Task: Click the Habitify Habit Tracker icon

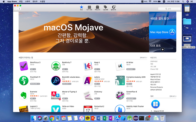Action: (120, 108)
